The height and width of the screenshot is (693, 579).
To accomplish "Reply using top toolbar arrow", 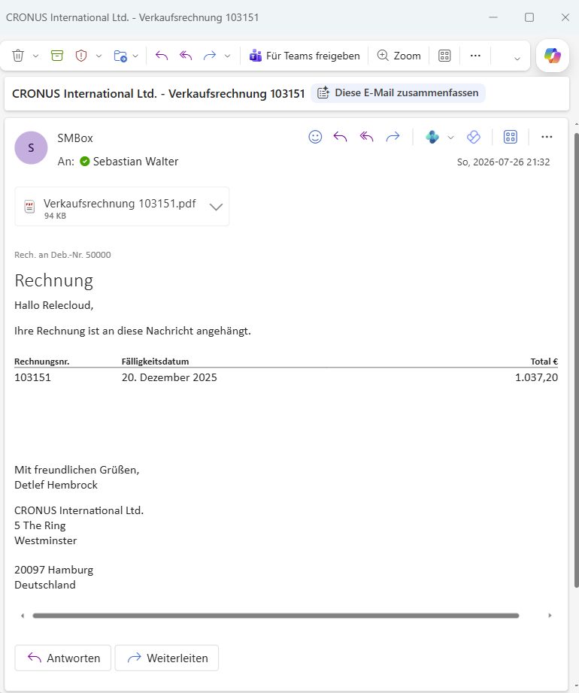I will click(162, 56).
